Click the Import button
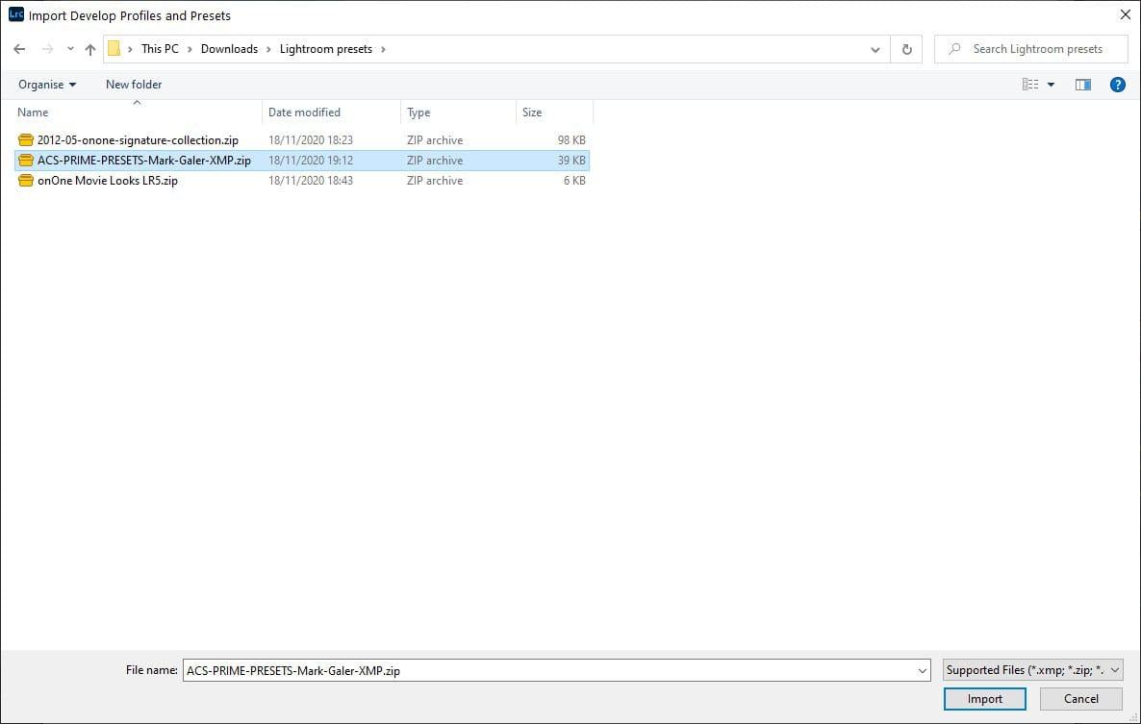This screenshot has width=1141, height=724. [x=984, y=699]
